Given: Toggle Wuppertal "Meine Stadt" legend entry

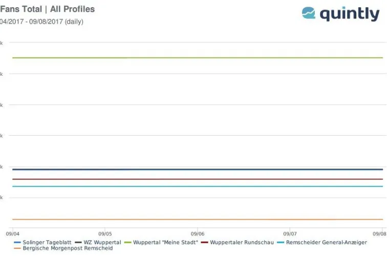Looking at the screenshot, I should click(161, 242).
